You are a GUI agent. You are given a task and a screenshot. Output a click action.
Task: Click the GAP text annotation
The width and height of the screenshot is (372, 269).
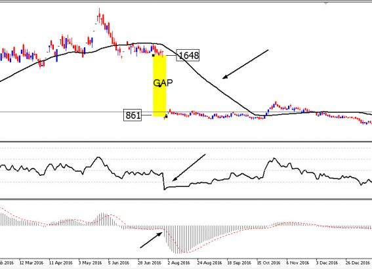[x=163, y=83]
